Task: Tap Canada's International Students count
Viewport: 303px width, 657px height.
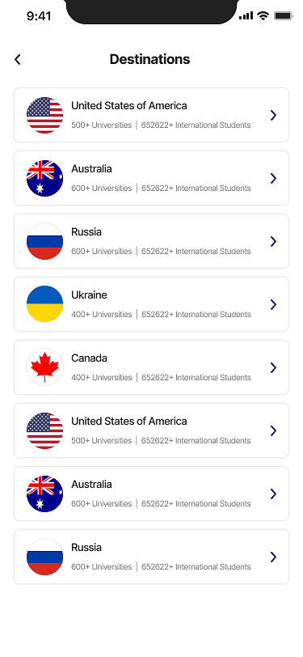Action: pos(196,378)
